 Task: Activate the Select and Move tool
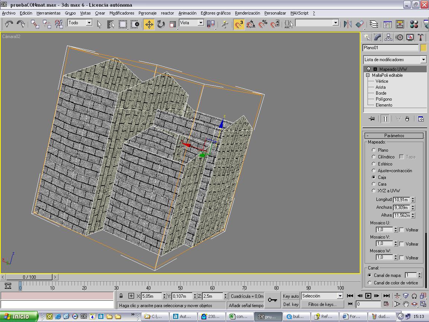149,25
